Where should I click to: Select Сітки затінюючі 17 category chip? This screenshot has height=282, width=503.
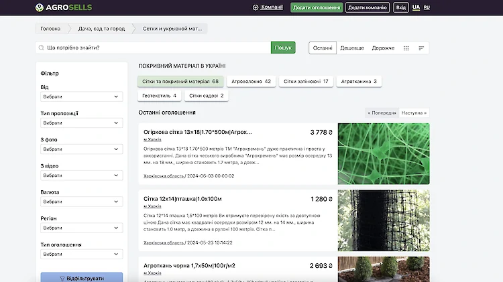(x=306, y=82)
